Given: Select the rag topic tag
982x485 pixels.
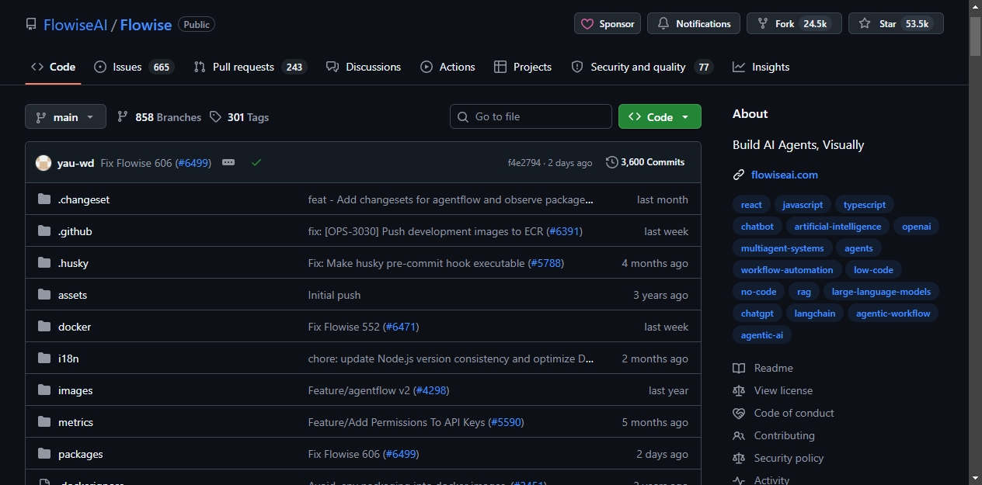Looking at the screenshot, I should [804, 292].
